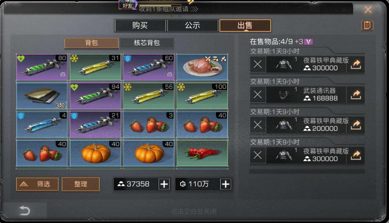This screenshot has height=223, width=389.
Task: Go back using the return arrow
Action: click(25, 211)
